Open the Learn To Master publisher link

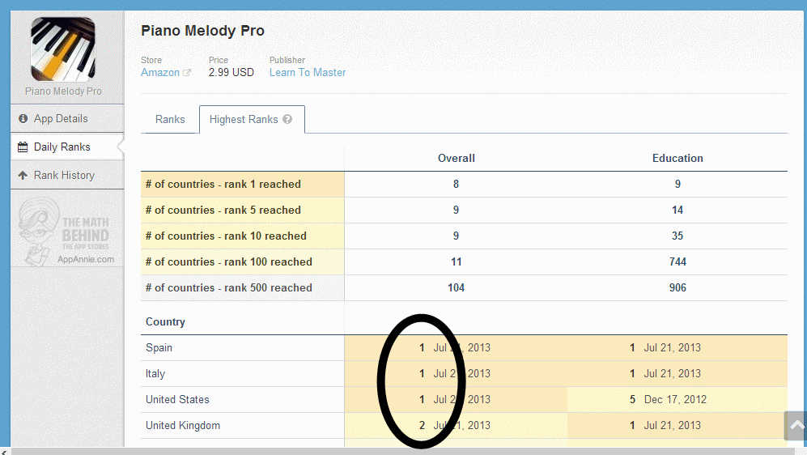[308, 73]
